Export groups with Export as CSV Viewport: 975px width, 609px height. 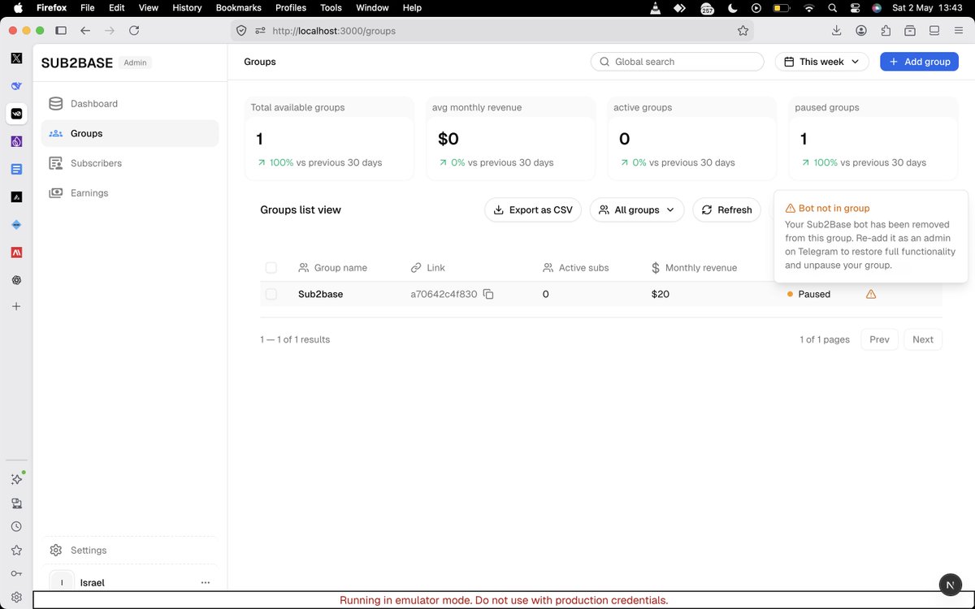click(x=533, y=209)
